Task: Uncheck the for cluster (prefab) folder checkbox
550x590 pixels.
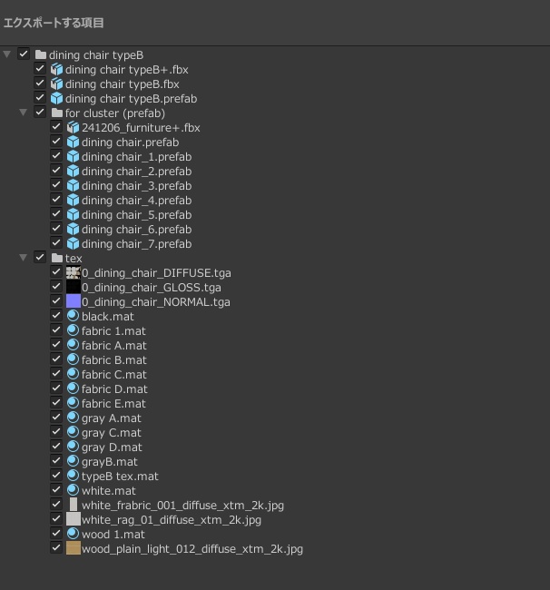Action: click(40, 113)
